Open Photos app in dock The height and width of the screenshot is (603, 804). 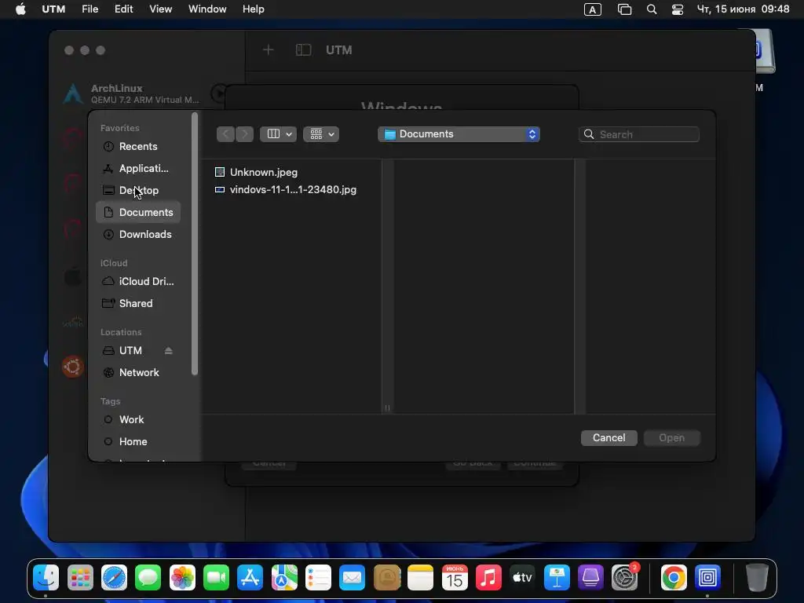point(182,578)
